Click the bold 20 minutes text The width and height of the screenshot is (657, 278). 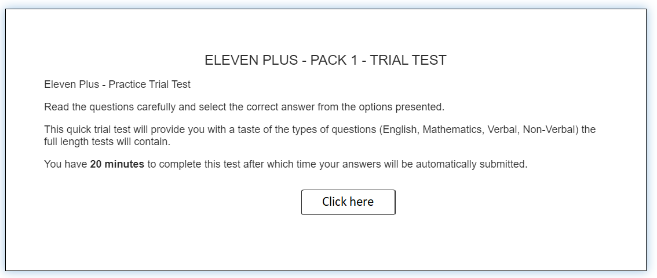(117, 164)
